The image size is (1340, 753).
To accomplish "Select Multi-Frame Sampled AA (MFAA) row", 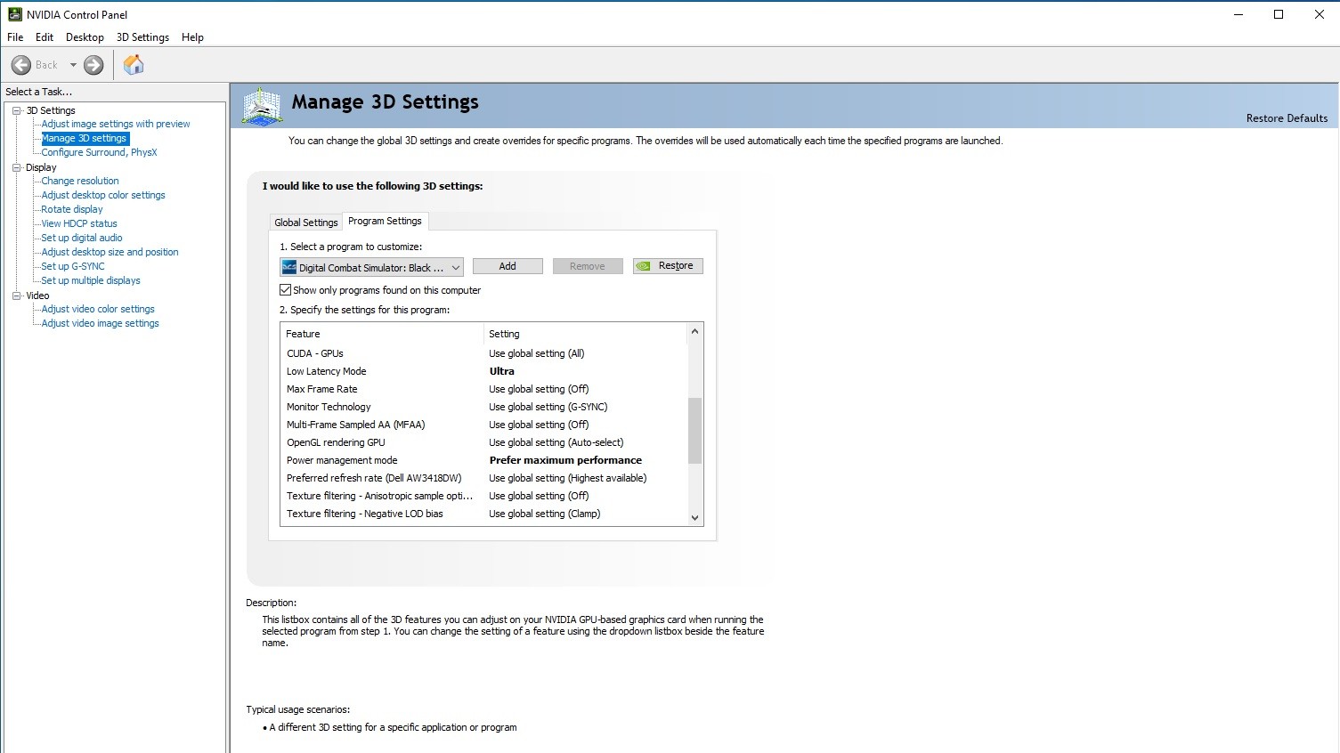I will point(484,425).
